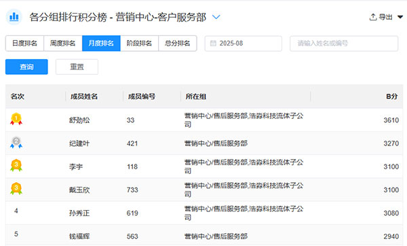Click the blue bar chart leaderboard icon
Image resolution: width=407 pixels, height=246 pixels.
coord(14,17)
